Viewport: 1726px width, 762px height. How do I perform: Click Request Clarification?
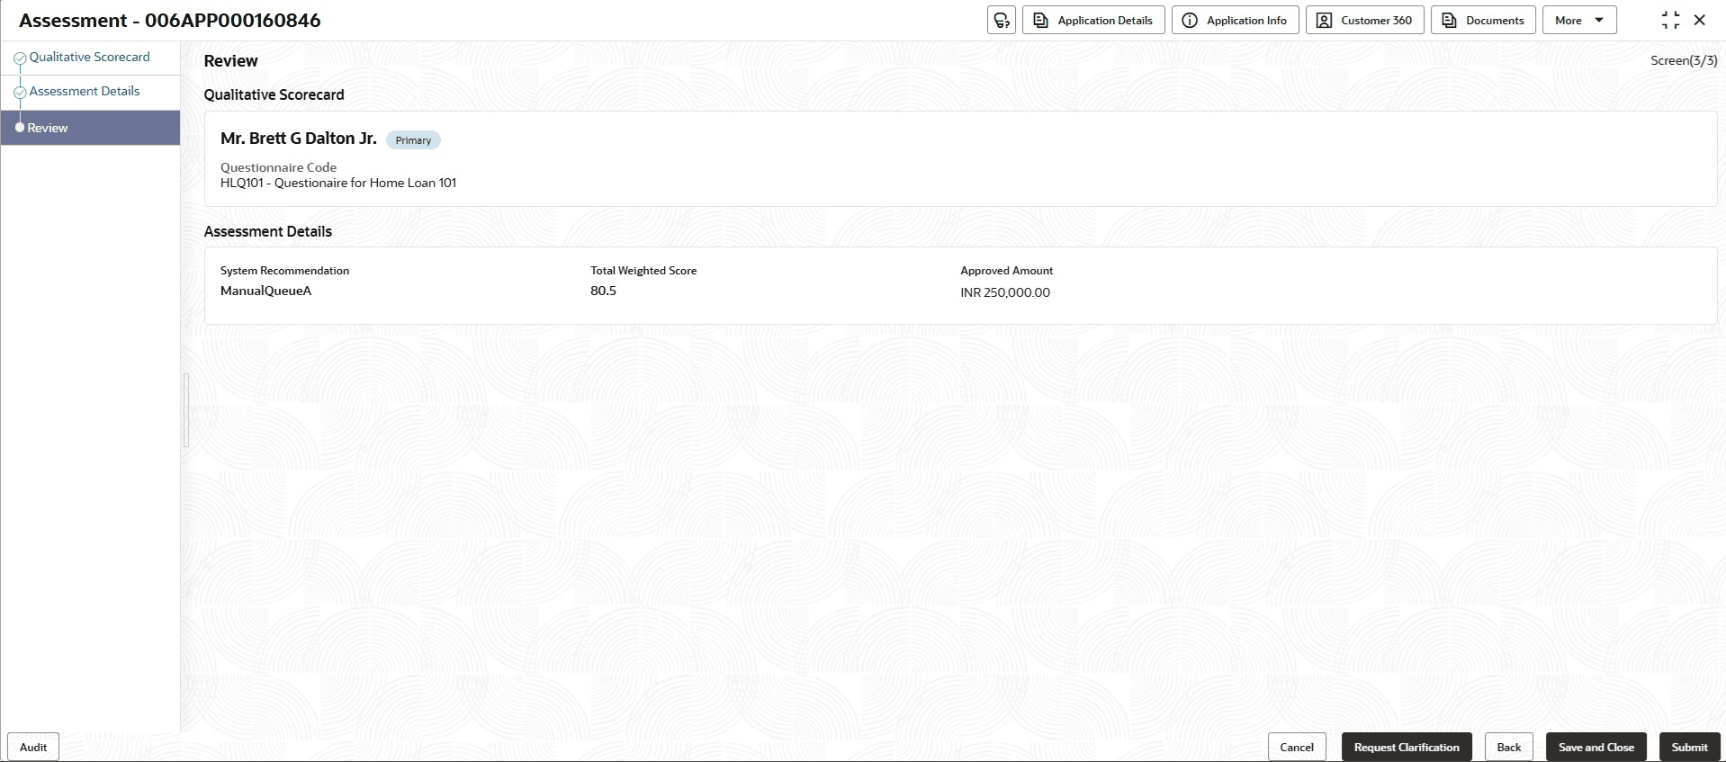coord(1407,747)
